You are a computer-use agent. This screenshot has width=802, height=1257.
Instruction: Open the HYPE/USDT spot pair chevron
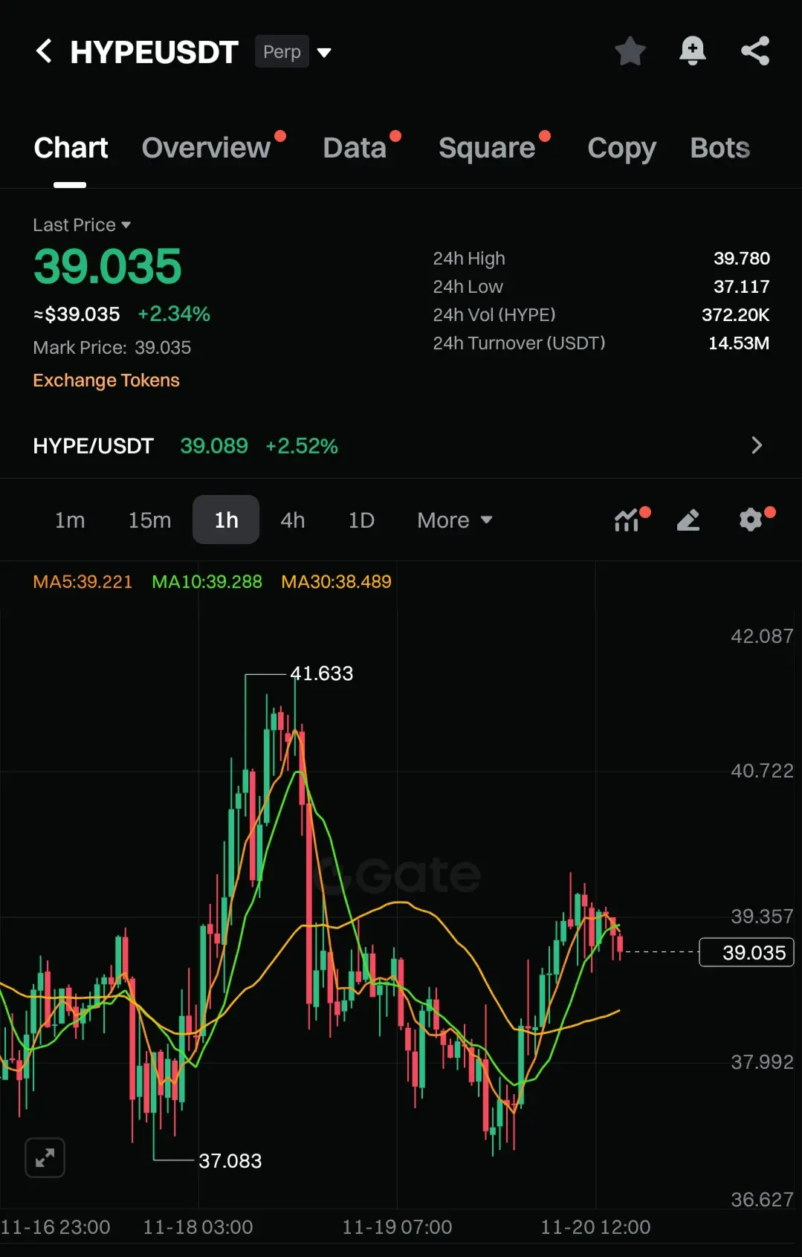[757, 445]
